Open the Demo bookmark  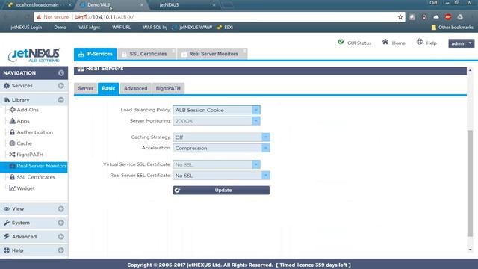pos(60,28)
